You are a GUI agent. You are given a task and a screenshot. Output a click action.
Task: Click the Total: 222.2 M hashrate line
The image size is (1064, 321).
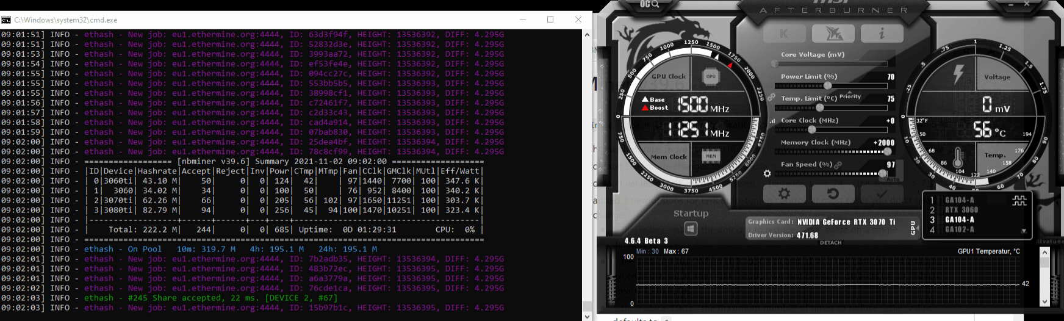[144, 229]
